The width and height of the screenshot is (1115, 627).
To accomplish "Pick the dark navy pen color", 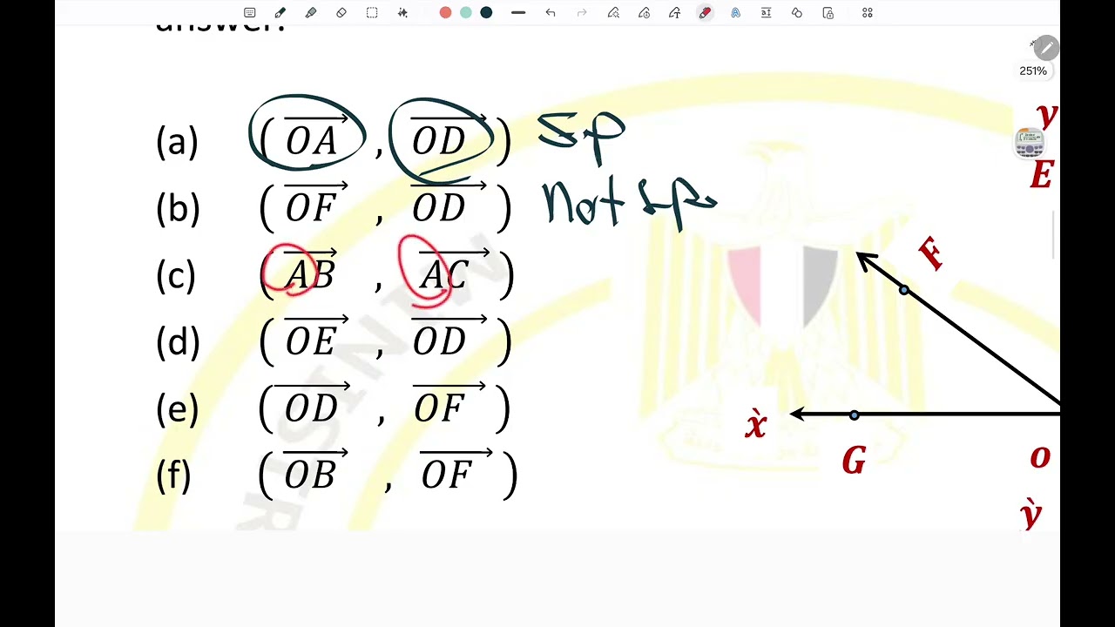I will click(x=486, y=13).
